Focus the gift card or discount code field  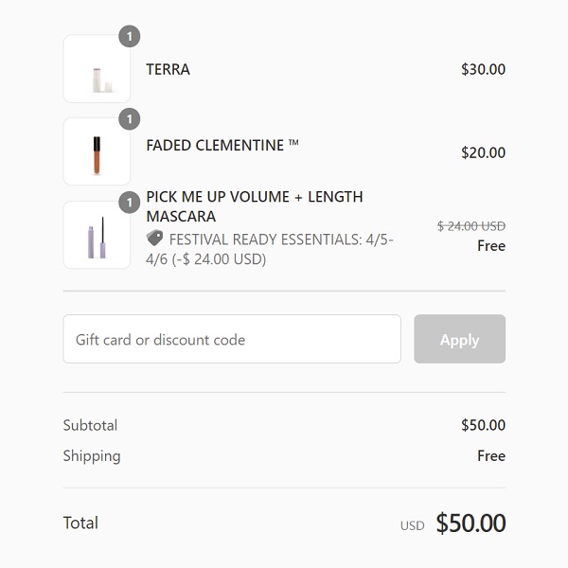(232, 339)
